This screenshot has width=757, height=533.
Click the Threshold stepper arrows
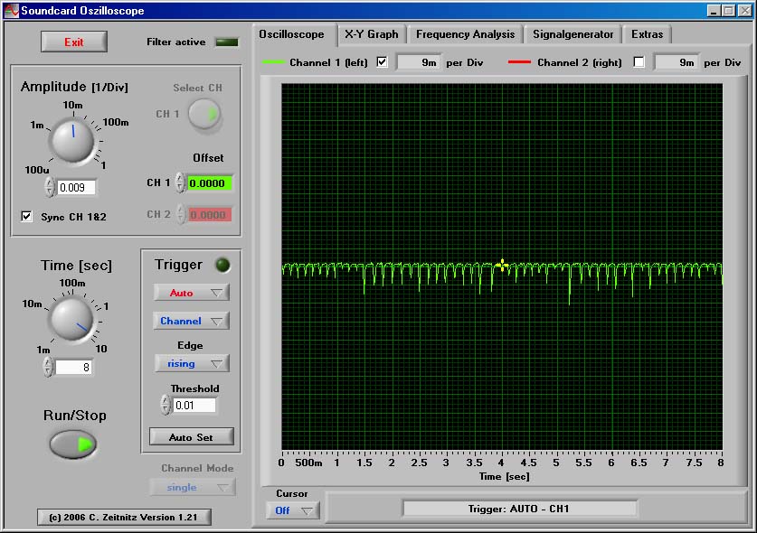coord(166,405)
